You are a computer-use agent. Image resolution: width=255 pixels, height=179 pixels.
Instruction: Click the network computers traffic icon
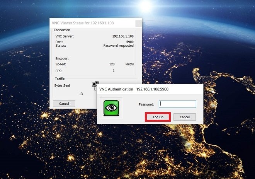pyautogui.click(x=95, y=84)
